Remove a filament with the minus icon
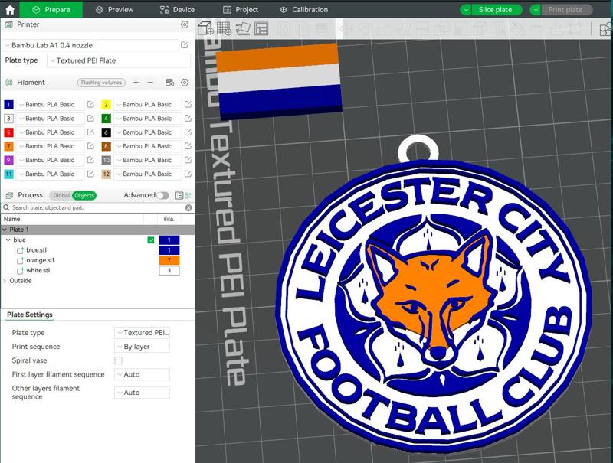This screenshot has width=613, height=463. 150,83
